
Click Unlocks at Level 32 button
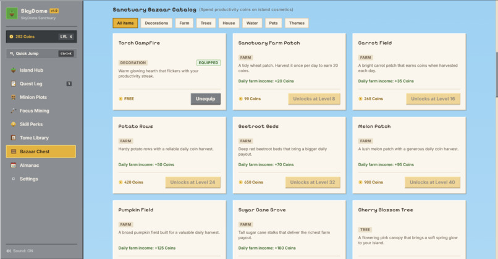(313, 182)
